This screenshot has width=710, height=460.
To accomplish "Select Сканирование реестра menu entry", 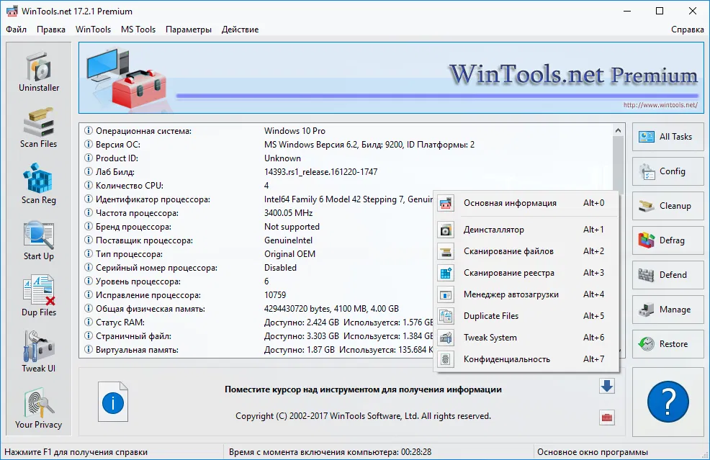I will tap(526, 273).
